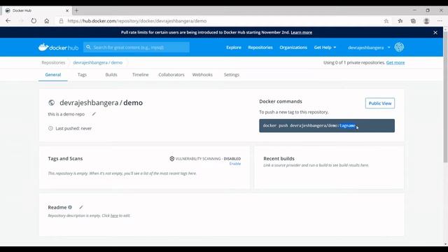Click the public globe icon beside repo name
The width and height of the screenshot is (448, 252).
click(51, 103)
